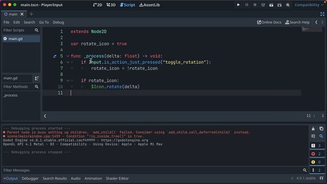Image resolution: width=327 pixels, height=184 pixels.
Task: Toggle distraction-free mode
Action: coord(322,14)
